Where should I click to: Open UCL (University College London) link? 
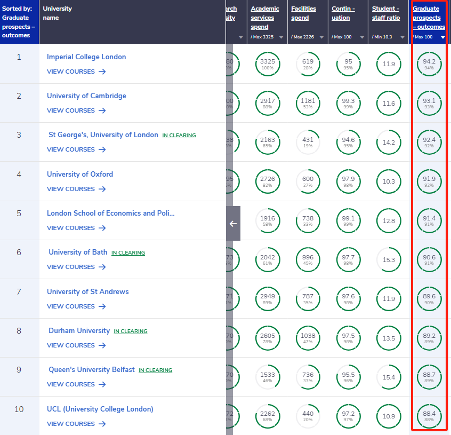pos(100,409)
